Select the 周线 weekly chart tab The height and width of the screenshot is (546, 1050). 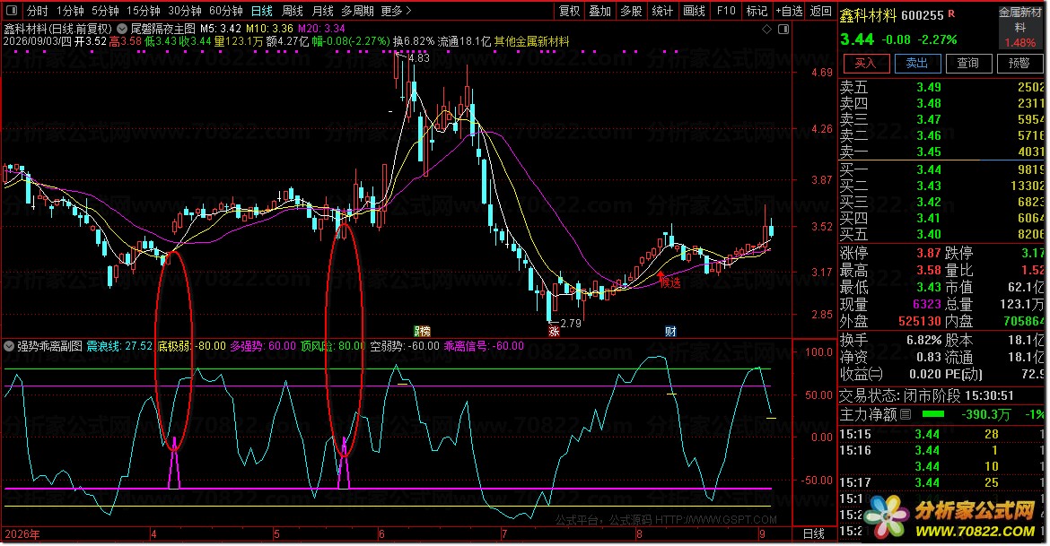coord(292,11)
